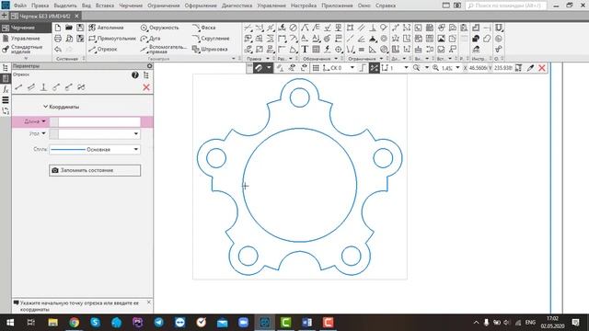Toggle the Длина field lock box
The height and width of the screenshot is (331, 589).
point(54,122)
